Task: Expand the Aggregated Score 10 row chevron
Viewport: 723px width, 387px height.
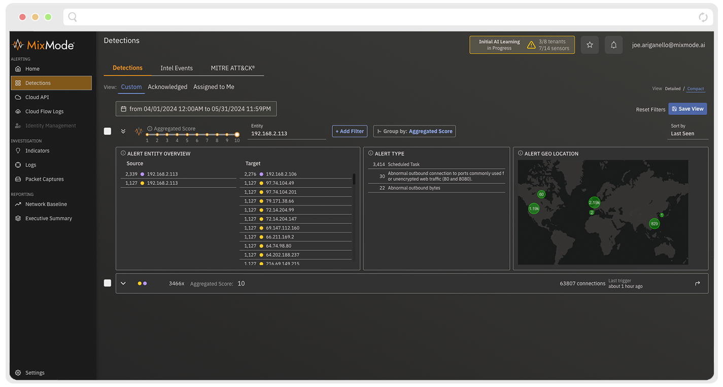Action: point(123,284)
